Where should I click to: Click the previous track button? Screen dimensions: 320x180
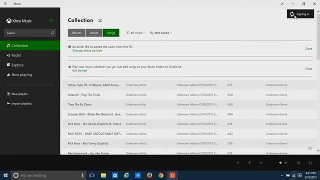[x=238, y=162]
